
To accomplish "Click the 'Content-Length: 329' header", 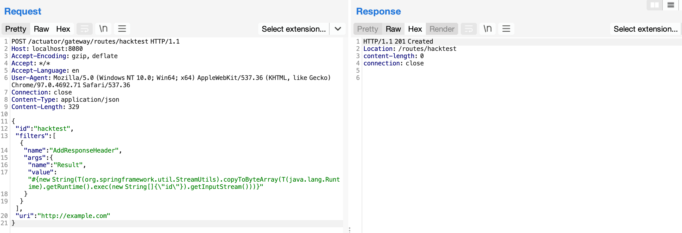I will 45,107.
